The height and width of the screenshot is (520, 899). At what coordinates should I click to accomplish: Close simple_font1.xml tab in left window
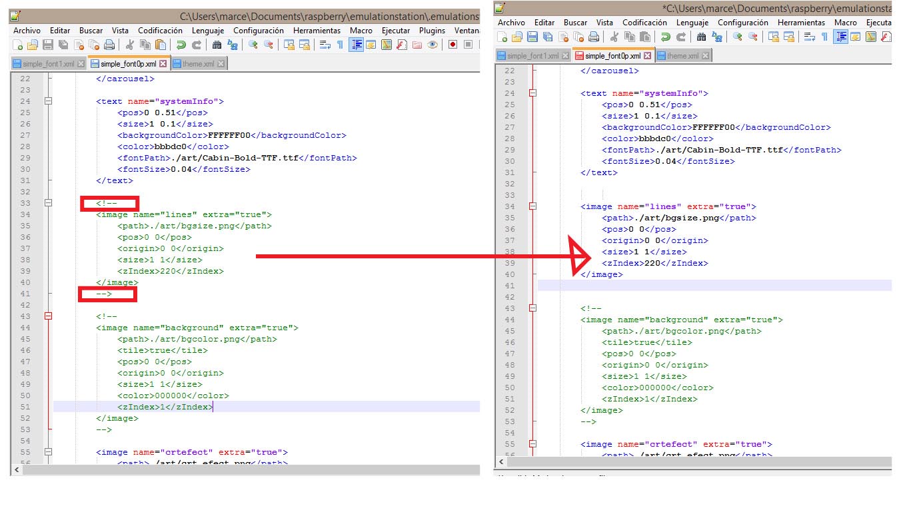click(81, 64)
